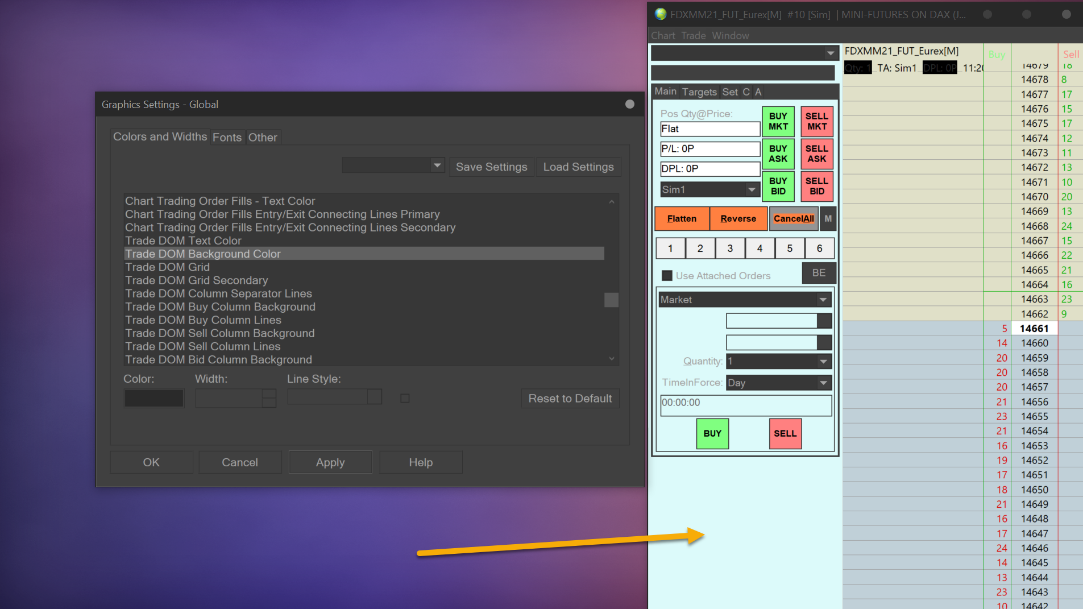
Task: Click the M button beside CancelAll
Action: pos(828,219)
